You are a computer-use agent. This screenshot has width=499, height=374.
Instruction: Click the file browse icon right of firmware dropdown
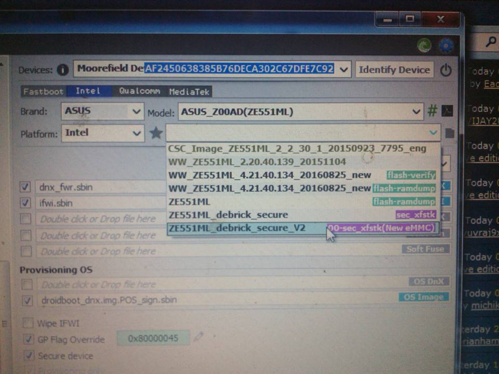[449, 133]
